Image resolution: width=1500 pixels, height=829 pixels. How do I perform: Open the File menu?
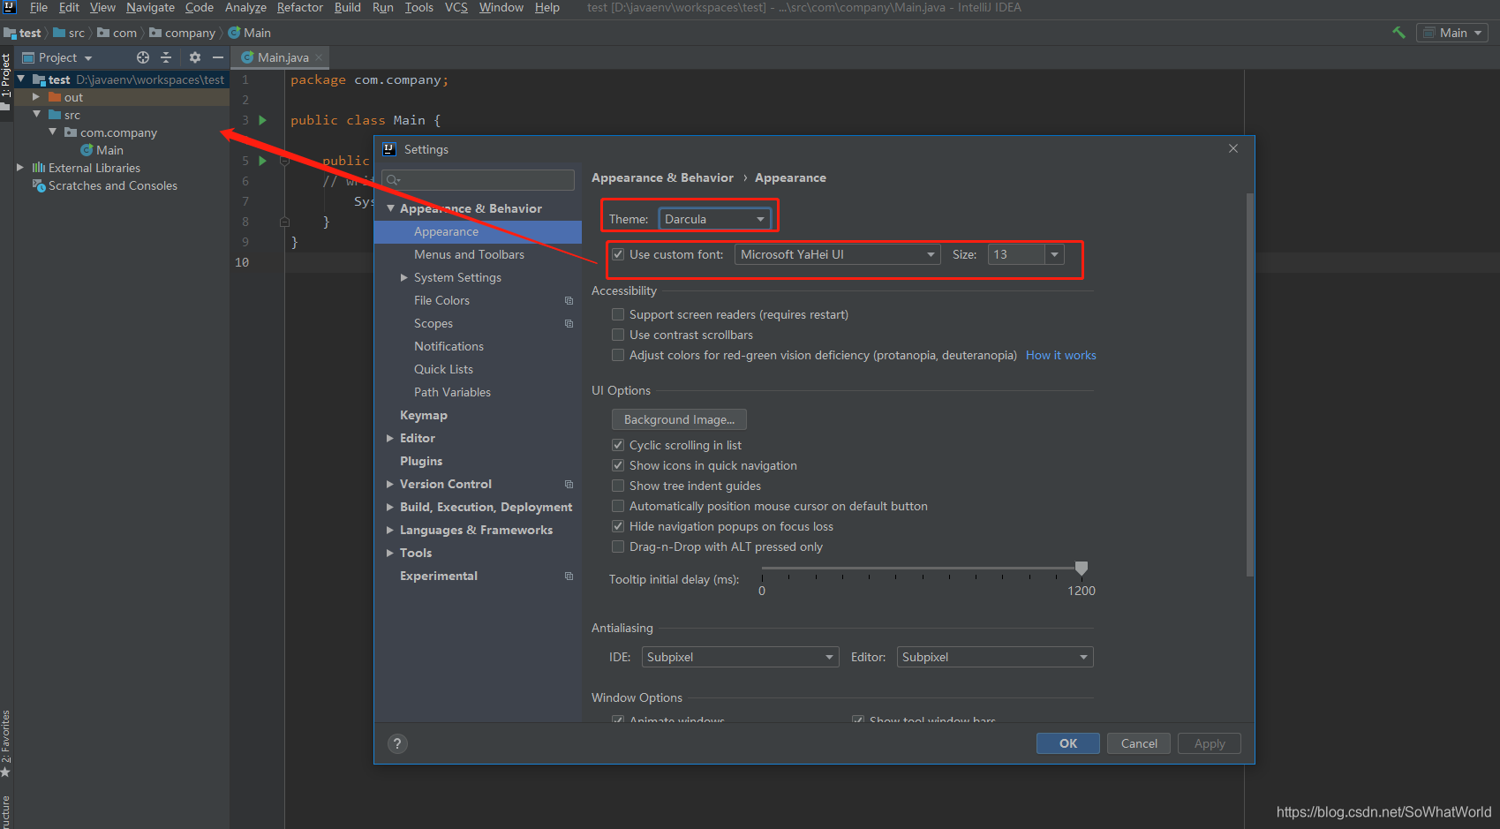pos(39,7)
